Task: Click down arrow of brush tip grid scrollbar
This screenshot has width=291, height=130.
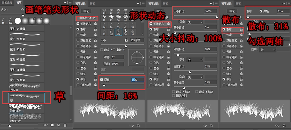Action: [142, 34]
